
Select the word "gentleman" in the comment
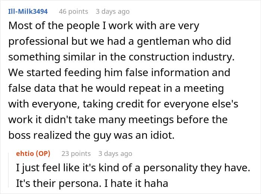click(163, 41)
